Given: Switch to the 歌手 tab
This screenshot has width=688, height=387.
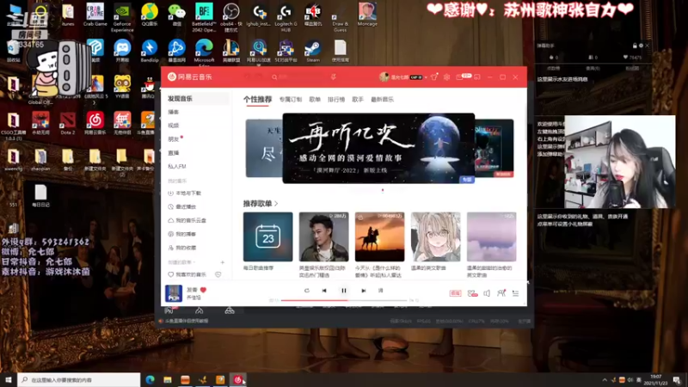Looking at the screenshot, I should pos(358,100).
